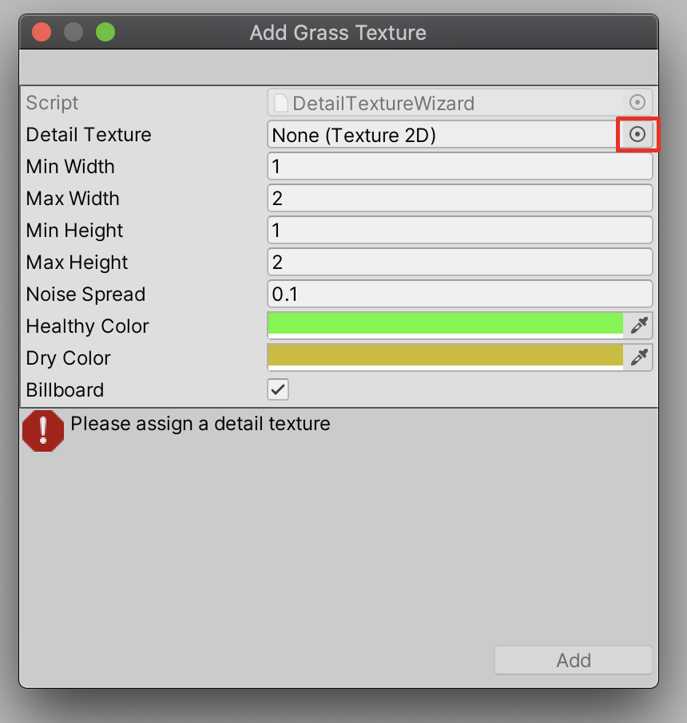This screenshot has height=723, width=687.
Task: Pick Healthy Color with eyedropper
Action: 639,326
